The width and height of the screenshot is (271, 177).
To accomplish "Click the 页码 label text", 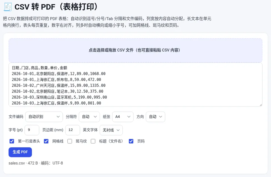I will pos(141,141).
